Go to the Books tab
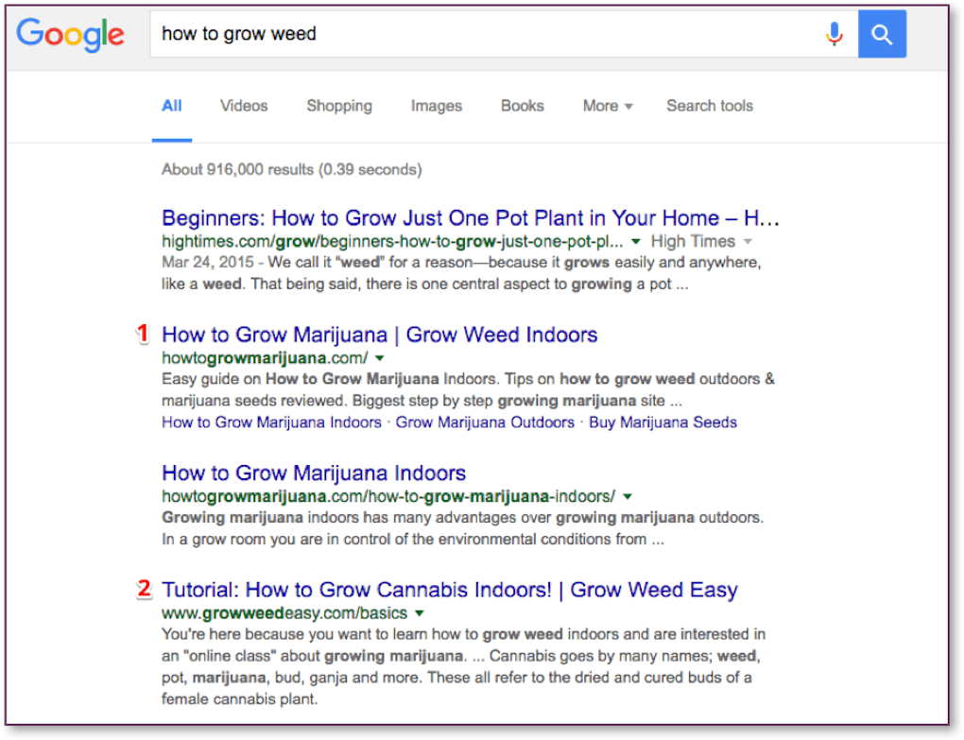The width and height of the screenshot is (964, 740). pyautogui.click(x=523, y=106)
